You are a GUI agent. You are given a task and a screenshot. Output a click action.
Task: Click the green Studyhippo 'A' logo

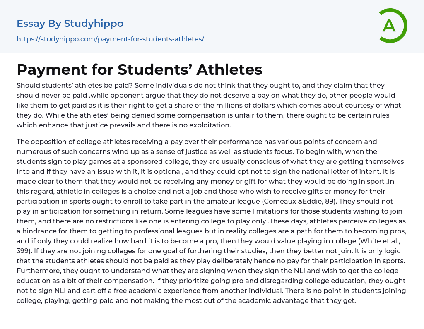pos(393,26)
